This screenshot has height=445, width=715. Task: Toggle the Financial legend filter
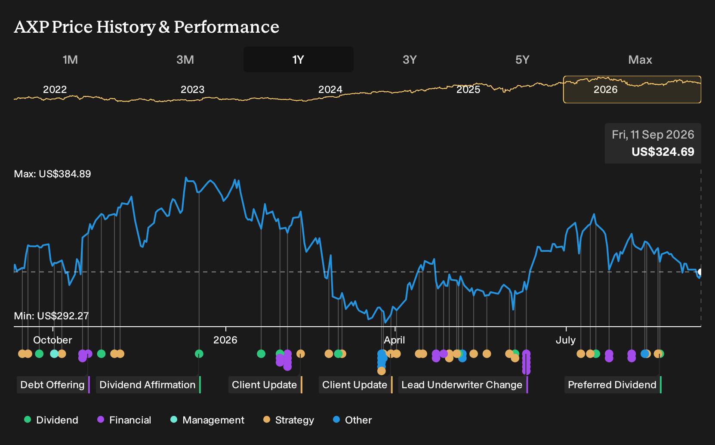124,420
